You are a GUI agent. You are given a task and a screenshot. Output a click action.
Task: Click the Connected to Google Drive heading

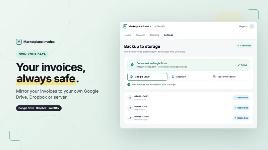coord(152,63)
